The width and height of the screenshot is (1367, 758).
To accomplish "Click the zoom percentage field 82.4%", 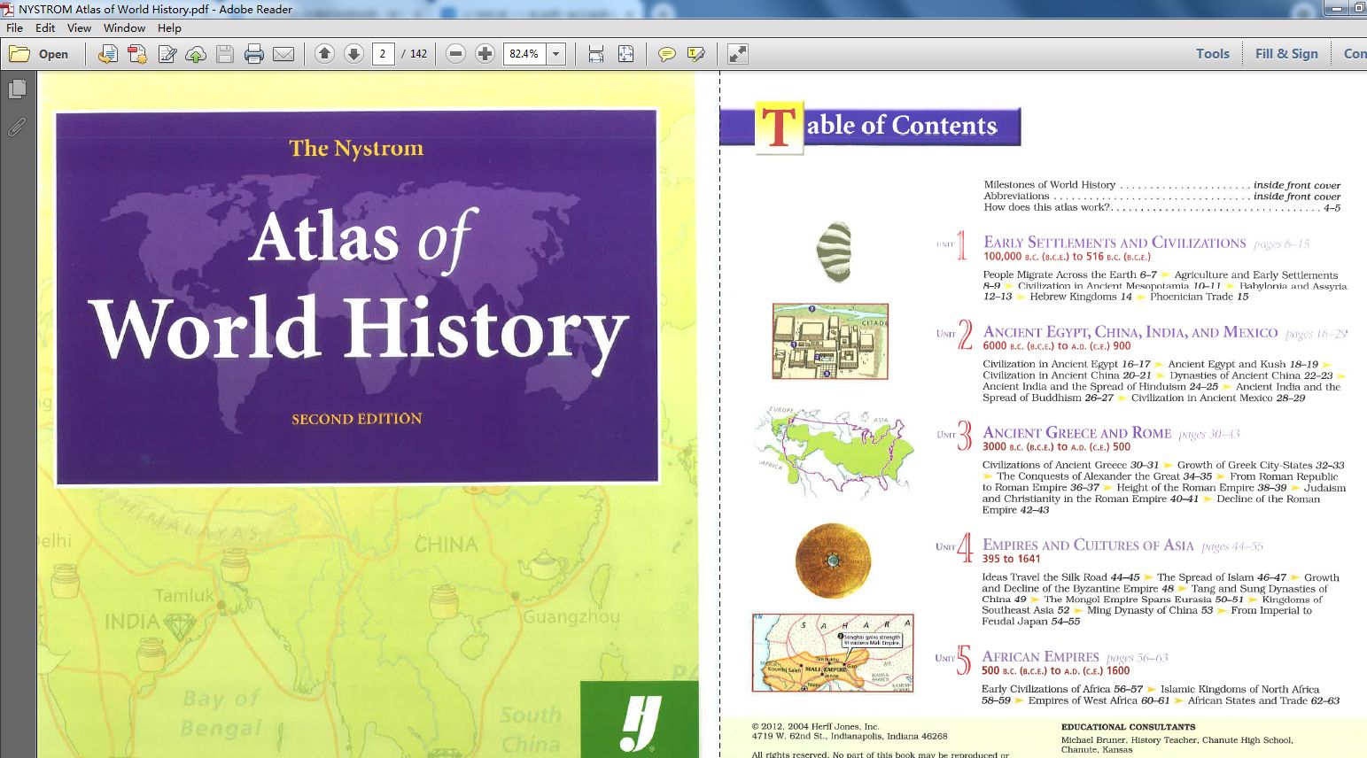I will 524,54.
